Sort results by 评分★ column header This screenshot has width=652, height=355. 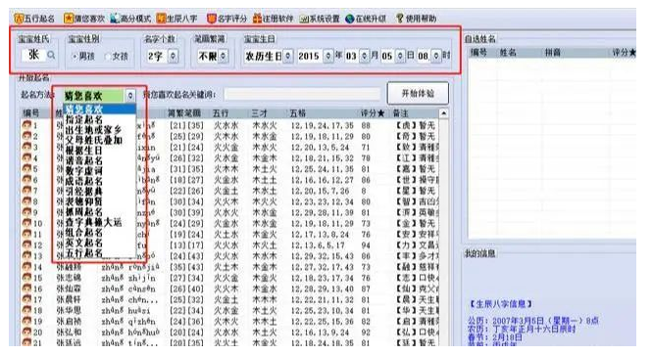coord(374,113)
